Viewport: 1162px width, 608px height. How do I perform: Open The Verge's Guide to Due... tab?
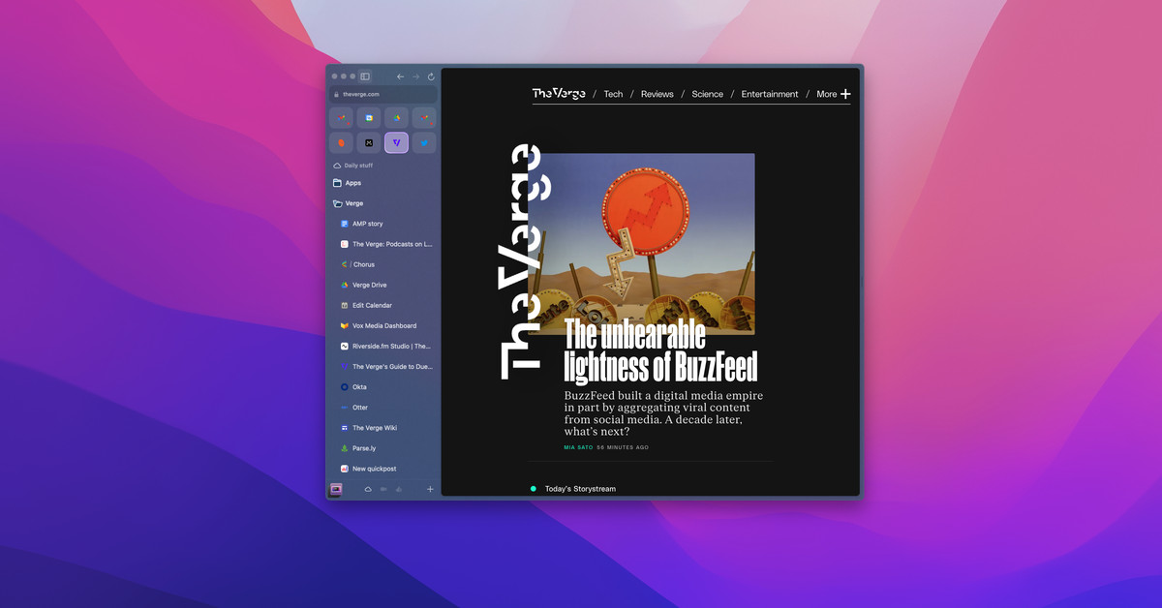(x=385, y=366)
